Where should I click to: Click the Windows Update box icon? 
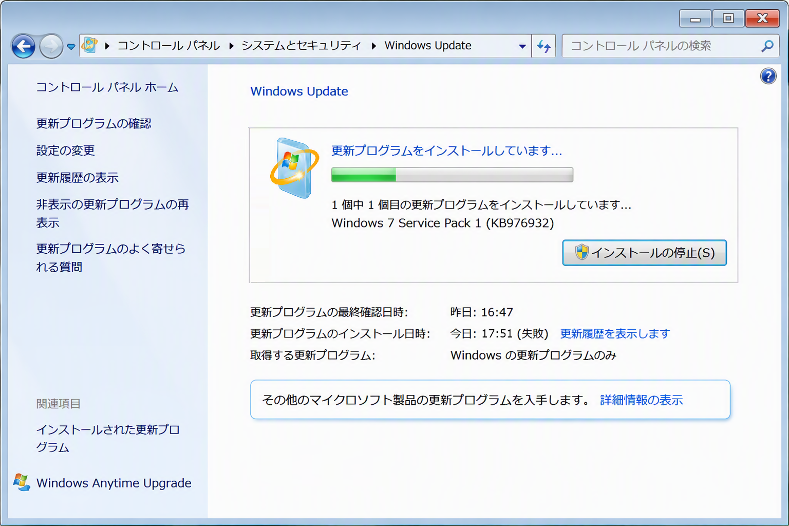(294, 168)
